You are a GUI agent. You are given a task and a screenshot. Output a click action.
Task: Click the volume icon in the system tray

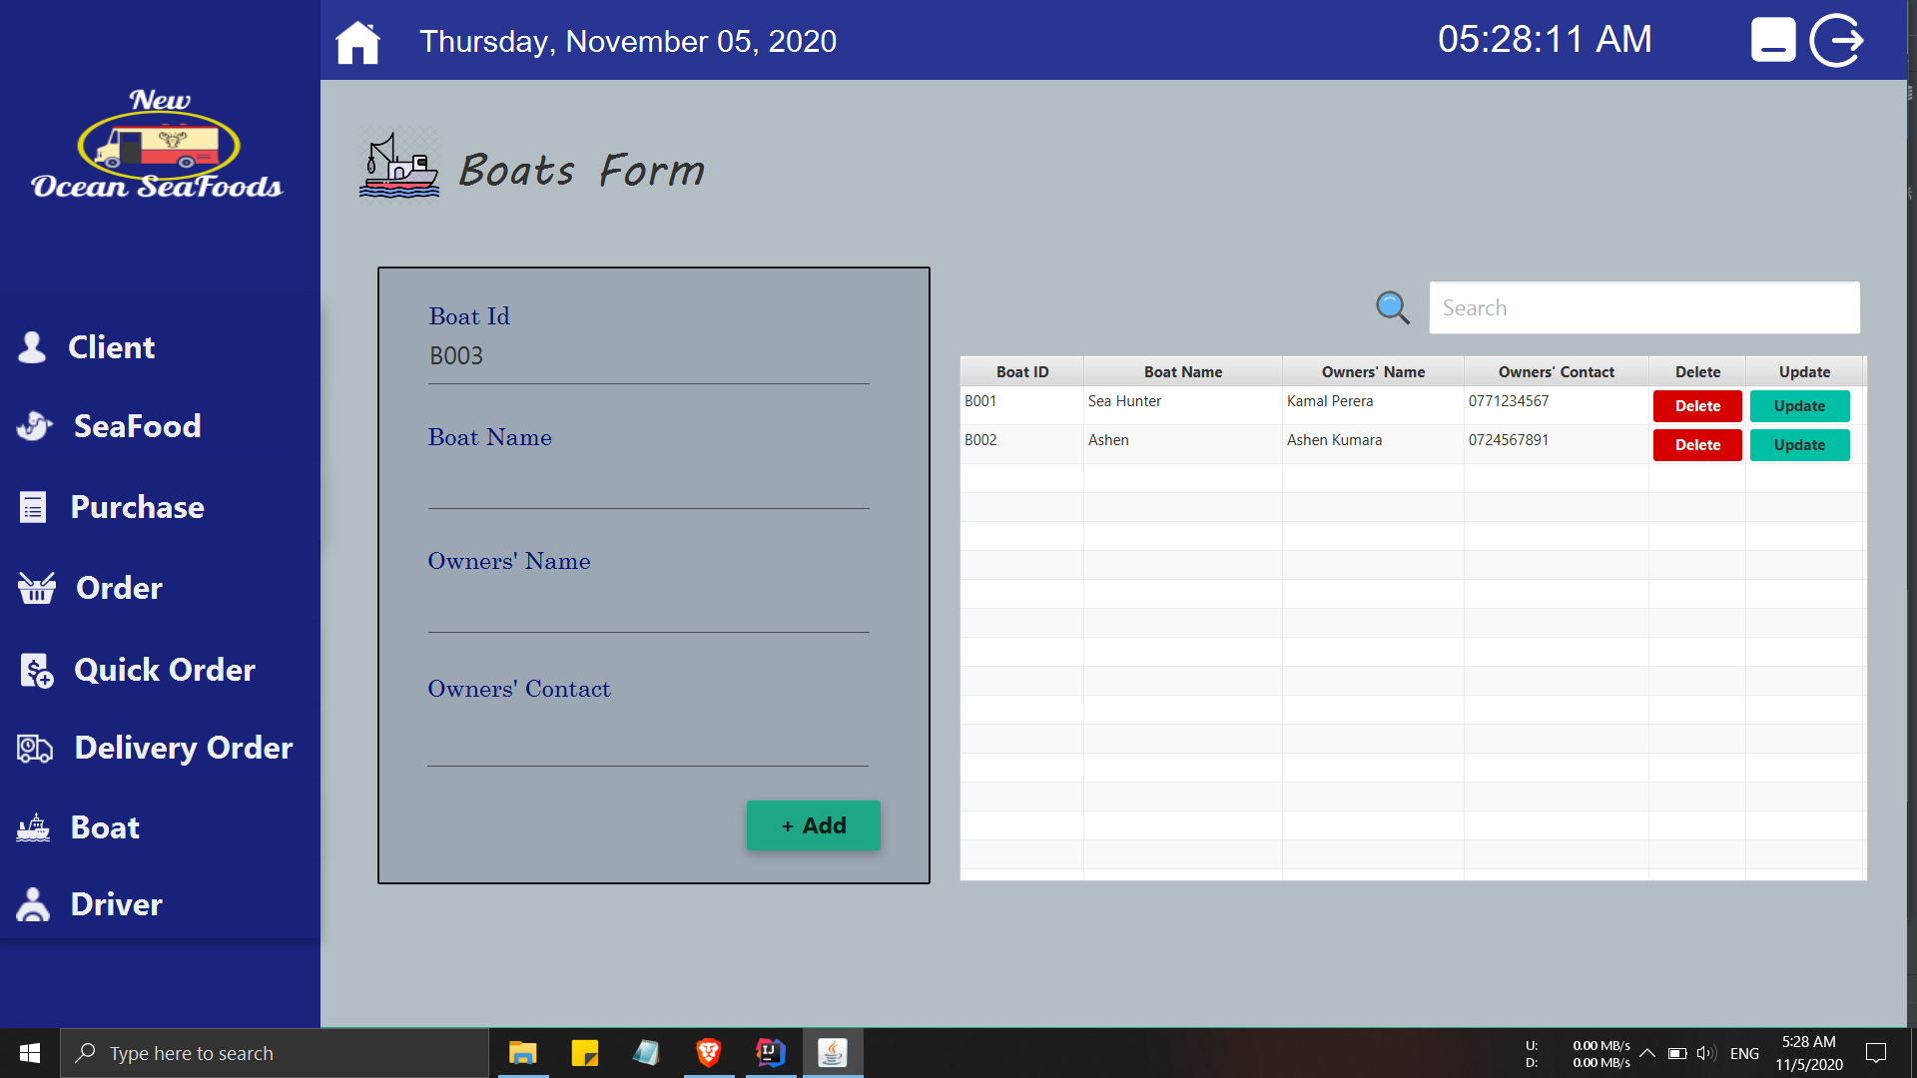1705,1053
